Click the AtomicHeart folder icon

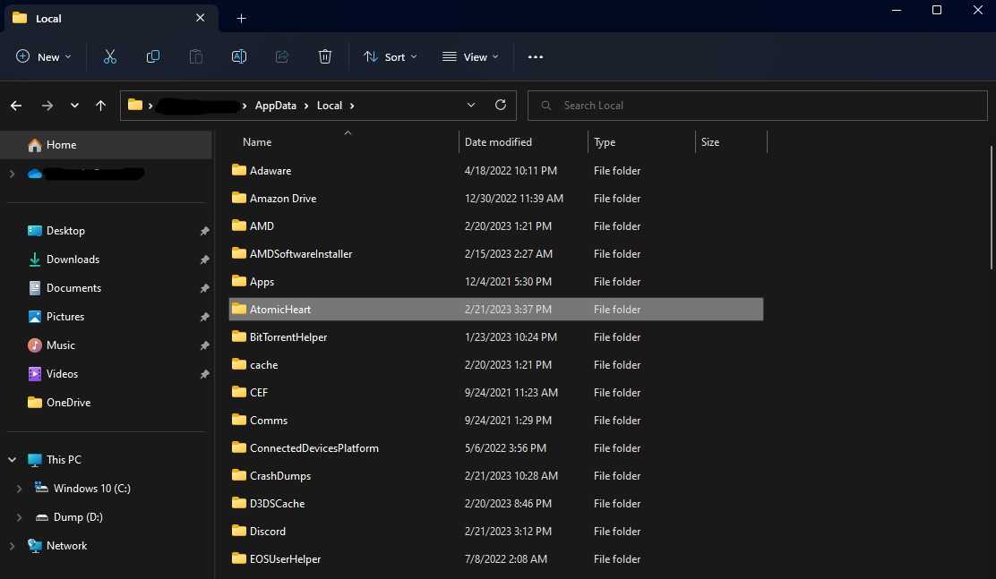tap(239, 309)
